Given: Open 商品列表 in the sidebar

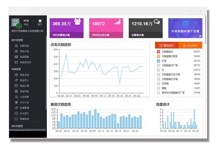Looking at the screenshot, I should [24, 91].
